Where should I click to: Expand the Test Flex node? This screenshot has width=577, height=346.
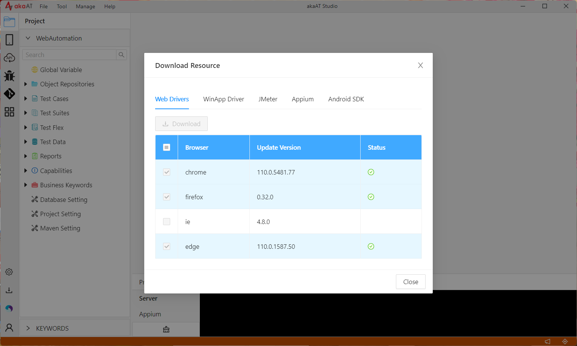click(26, 128)
